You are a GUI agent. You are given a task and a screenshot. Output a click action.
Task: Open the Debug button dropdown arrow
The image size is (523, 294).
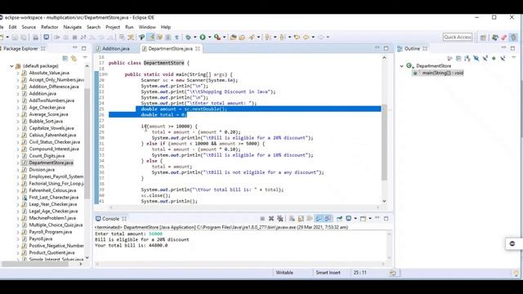point(195,37)
